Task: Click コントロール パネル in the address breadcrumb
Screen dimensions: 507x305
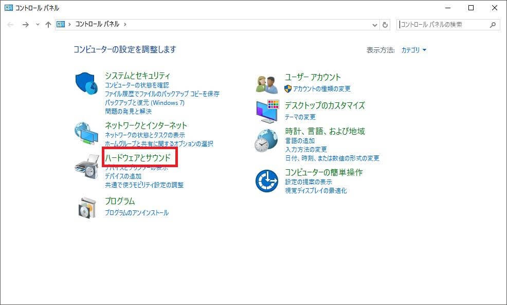Action: point(97,24)
